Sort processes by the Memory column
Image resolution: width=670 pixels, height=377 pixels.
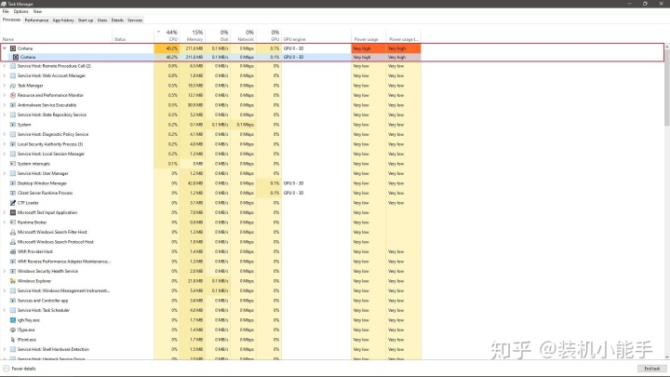[x=193, y=35]
